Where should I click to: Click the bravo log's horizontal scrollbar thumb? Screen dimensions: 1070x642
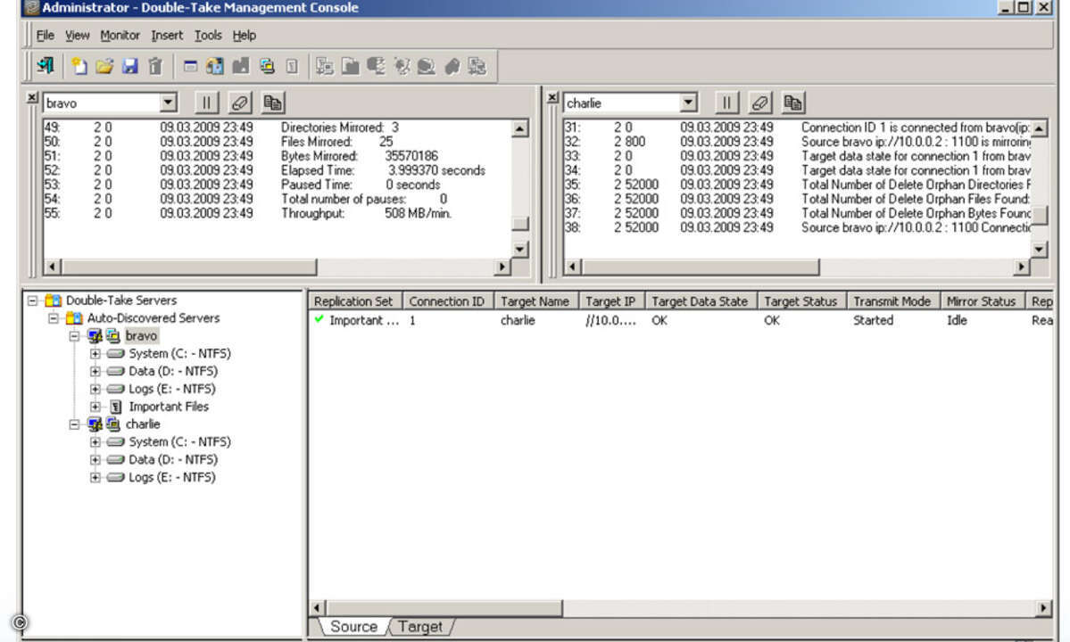[189, 267]
